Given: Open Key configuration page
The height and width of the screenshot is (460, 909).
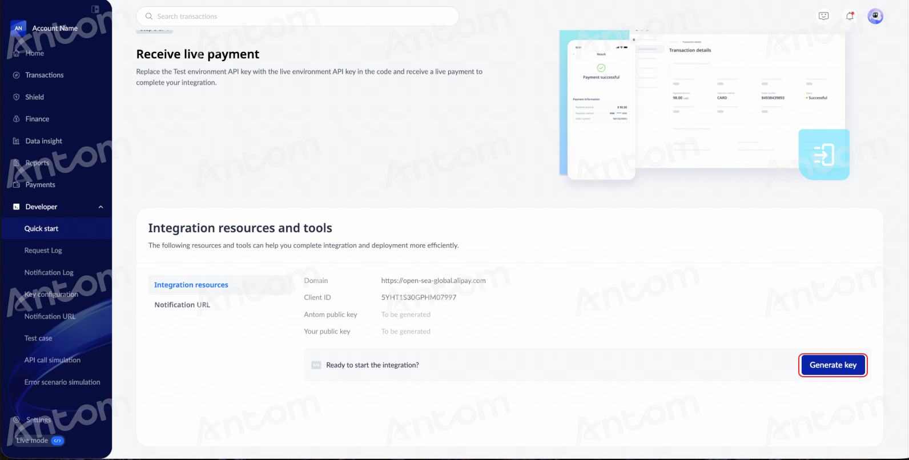Looking at the screenshot, I should (x=51, y=294).
